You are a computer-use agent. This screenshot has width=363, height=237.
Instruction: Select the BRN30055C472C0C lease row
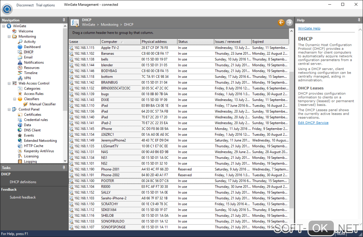tap(179, 88)
